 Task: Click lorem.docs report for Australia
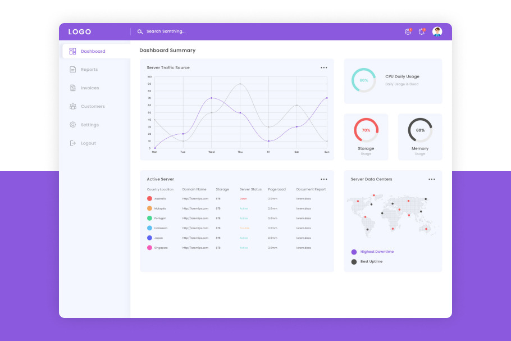pos(303,198)
